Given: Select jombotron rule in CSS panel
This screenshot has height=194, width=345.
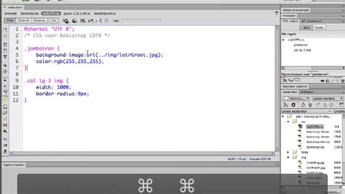Looking at the screenshot, I should 301,45.
